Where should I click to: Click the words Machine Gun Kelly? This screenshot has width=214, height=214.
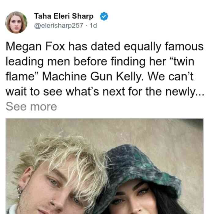coord(93,76)
